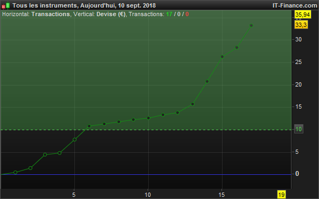Click the green 10 level marker label
This screenshot has height=199, width=319.
coord(299,129)
